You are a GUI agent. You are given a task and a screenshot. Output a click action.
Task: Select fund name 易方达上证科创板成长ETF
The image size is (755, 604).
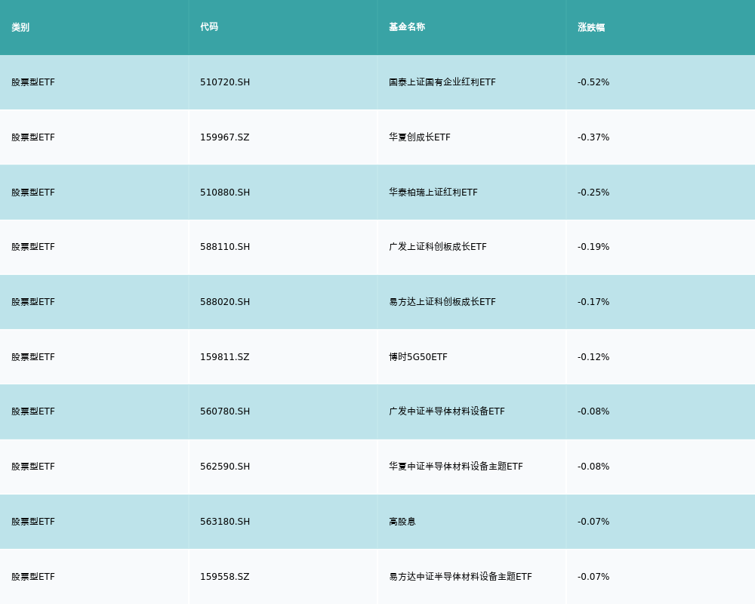coord(442,302)
